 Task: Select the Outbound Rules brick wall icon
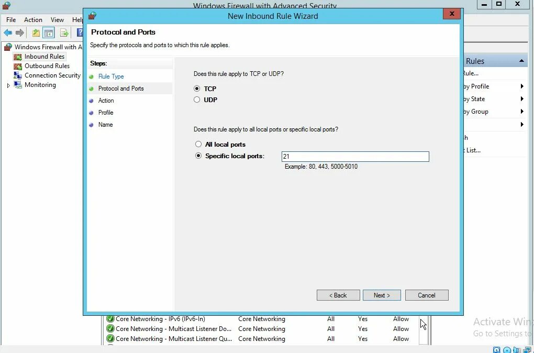coord(17,66)
